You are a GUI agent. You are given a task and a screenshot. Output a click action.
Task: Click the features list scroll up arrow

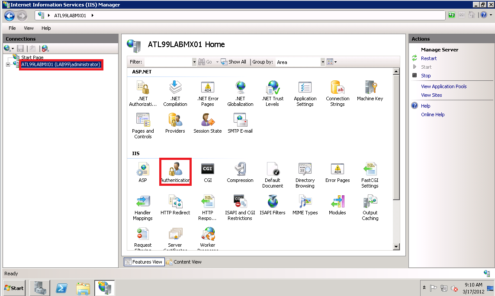click(x=396, y=72)
